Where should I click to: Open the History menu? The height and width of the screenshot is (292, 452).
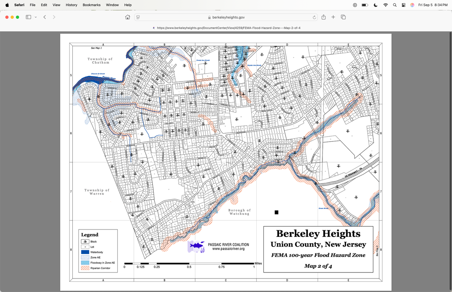pos(71,5)
